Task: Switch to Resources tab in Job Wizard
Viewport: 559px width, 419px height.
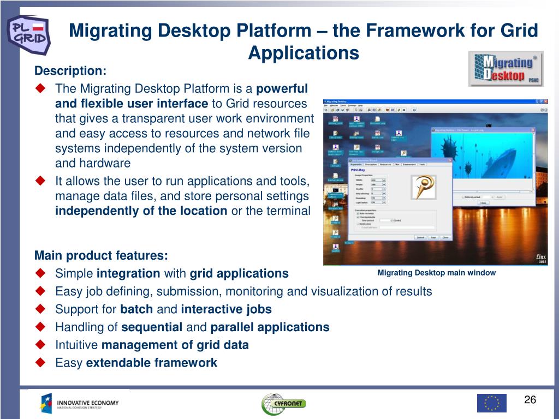Action: 385,164
